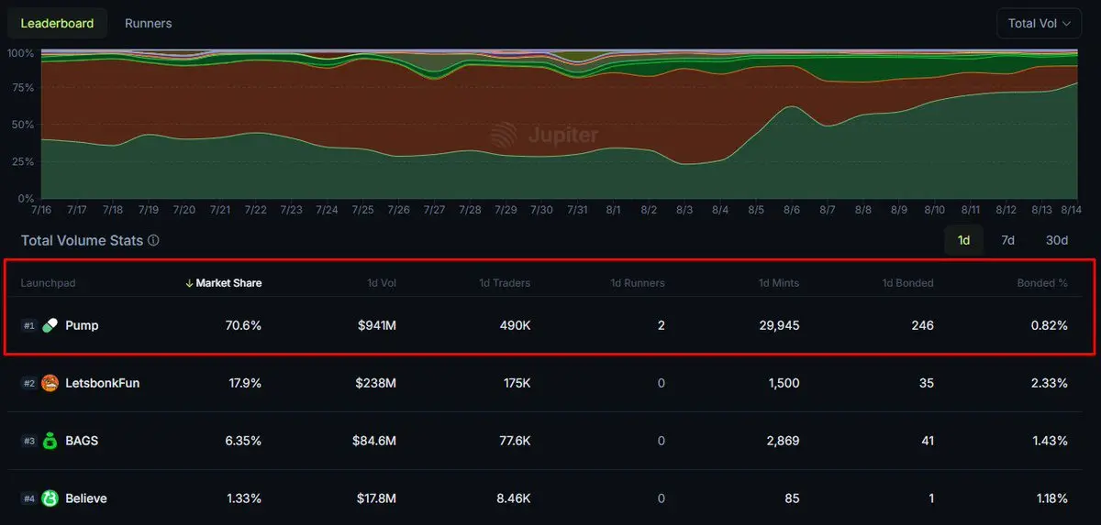Click BAGS 2,869 mints value

point(783,441)
